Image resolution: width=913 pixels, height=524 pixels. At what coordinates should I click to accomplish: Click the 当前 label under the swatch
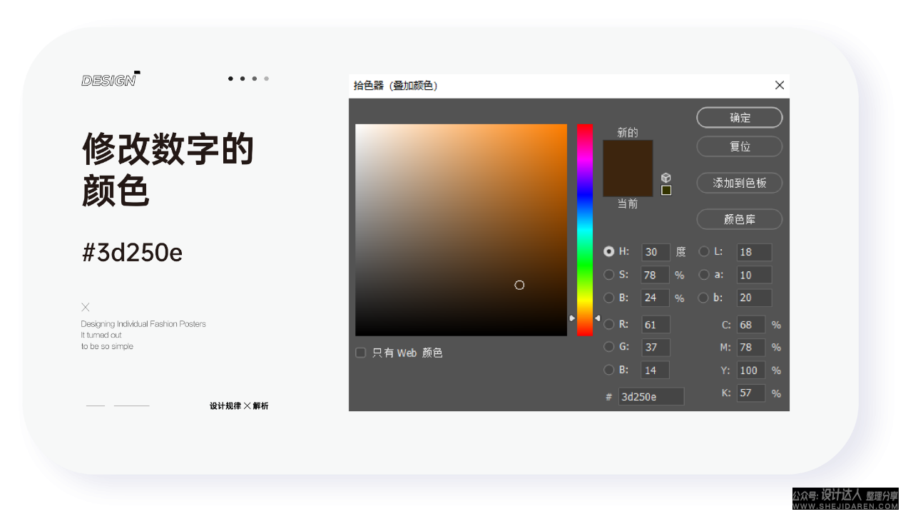(628, 204)
